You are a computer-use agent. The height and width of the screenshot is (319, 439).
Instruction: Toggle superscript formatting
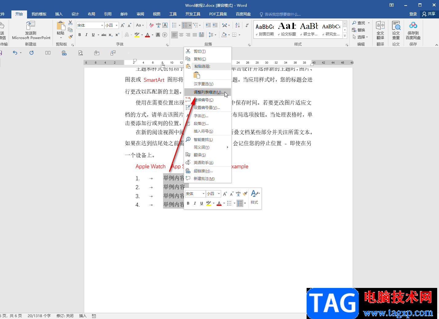click(x=117, y=35)
